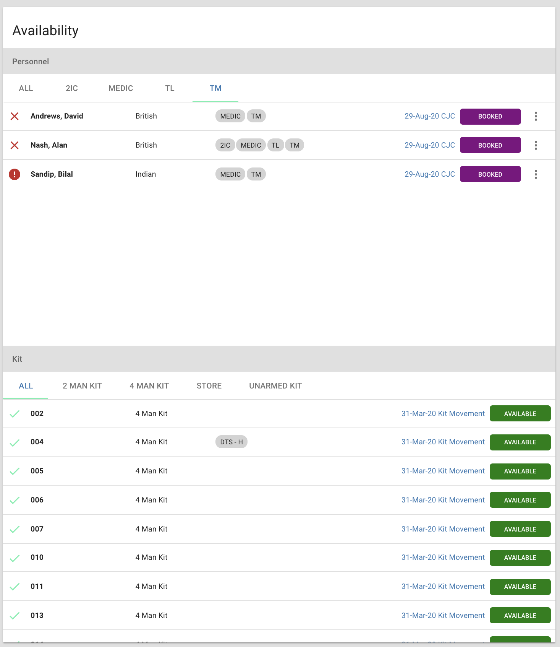Click the kit number 002
The width and height of the screenshot is (560, 647).
[x=37, y=414]
